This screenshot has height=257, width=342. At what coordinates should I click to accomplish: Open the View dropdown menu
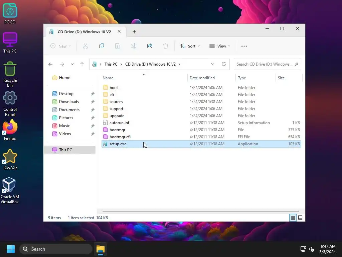coord(220,46)
